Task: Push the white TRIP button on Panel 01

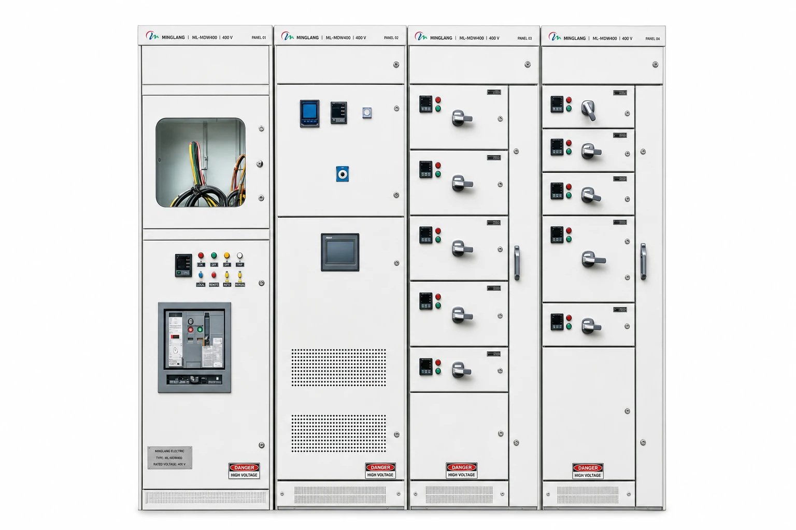Action: pos(239,256)
